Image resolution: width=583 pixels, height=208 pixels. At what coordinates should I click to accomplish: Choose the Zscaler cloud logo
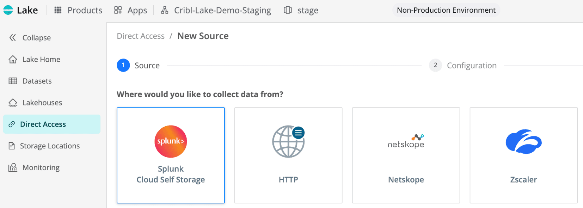pos(524,141)
